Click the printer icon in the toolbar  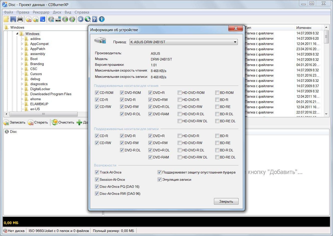[x=20, y=19]
